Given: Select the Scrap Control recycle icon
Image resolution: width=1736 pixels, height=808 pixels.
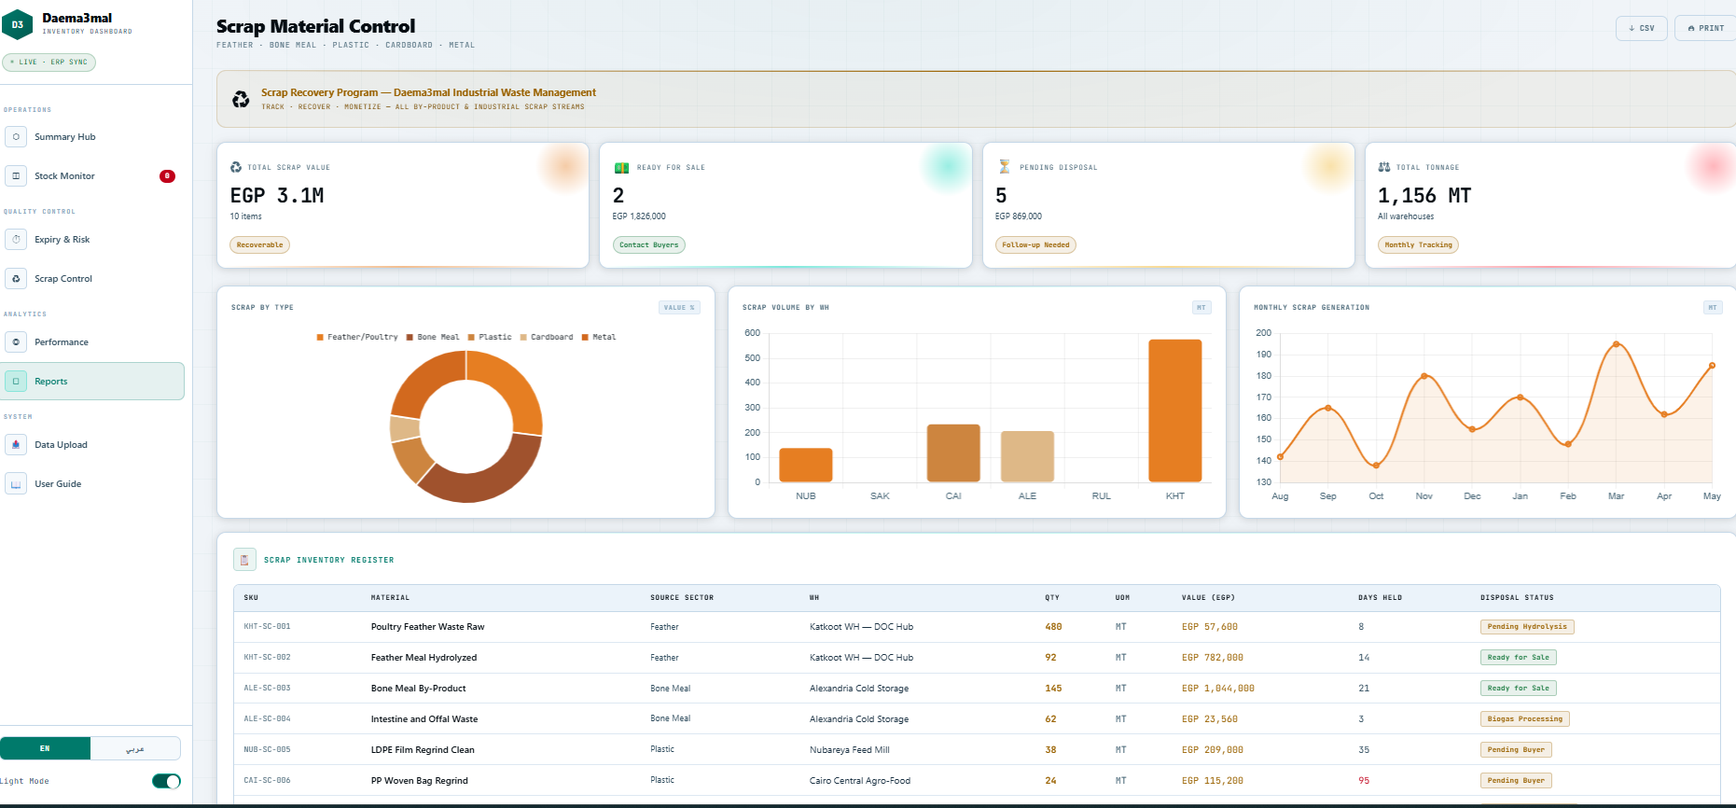Looking at the screenshot, I should point(16,279).
